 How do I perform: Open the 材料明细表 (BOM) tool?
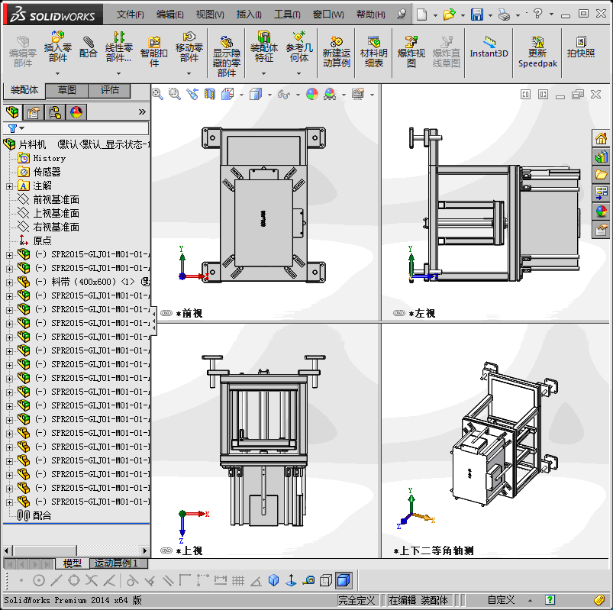(374, 52)
